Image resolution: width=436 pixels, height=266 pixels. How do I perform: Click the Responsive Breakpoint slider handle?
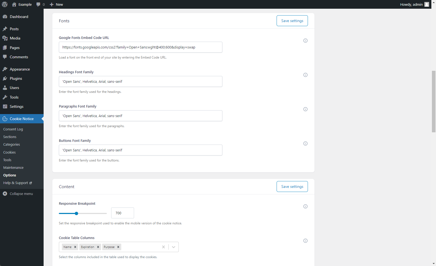(77, 213)
